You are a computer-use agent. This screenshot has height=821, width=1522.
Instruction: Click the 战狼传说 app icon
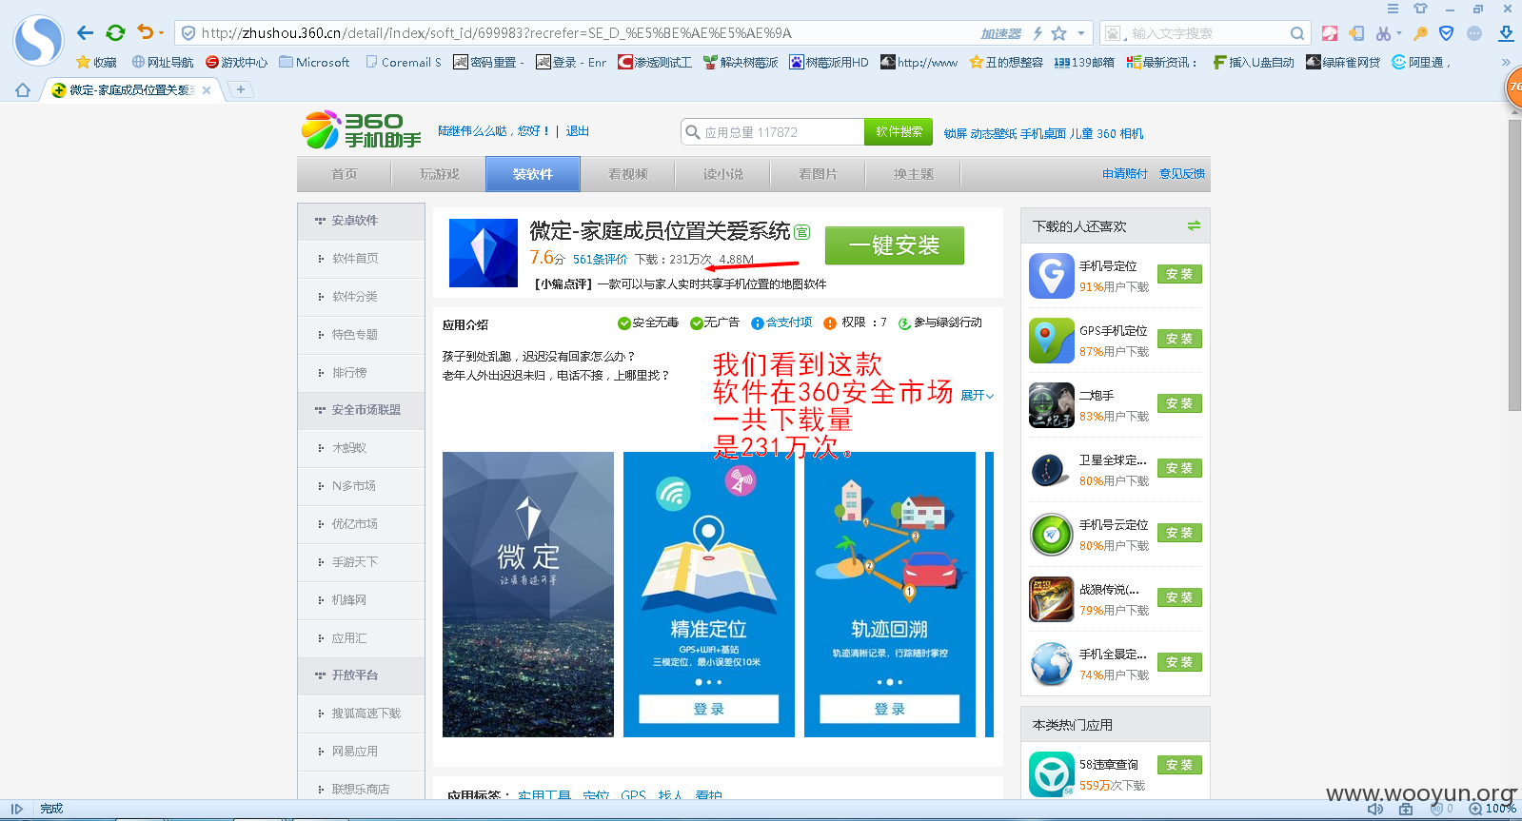pyautogui.click(x=1052, y=599)
